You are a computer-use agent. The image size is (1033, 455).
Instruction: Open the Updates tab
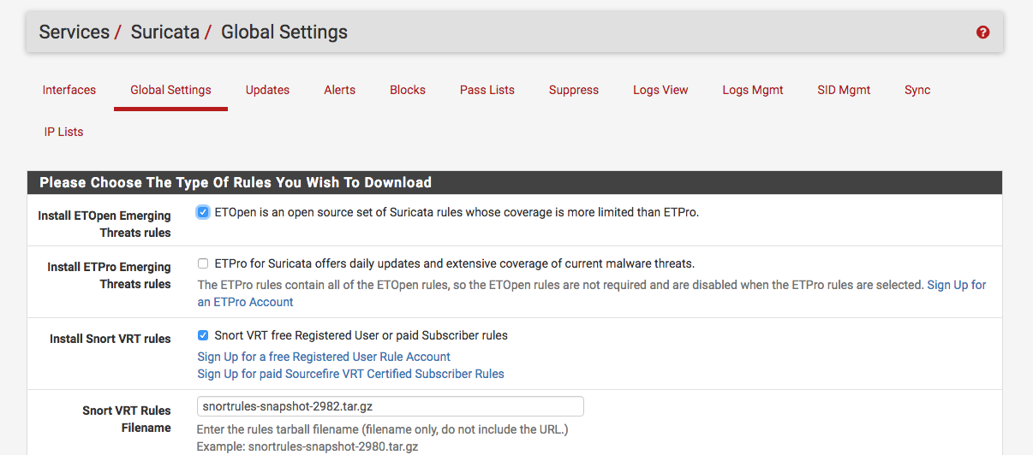(267, 90)
